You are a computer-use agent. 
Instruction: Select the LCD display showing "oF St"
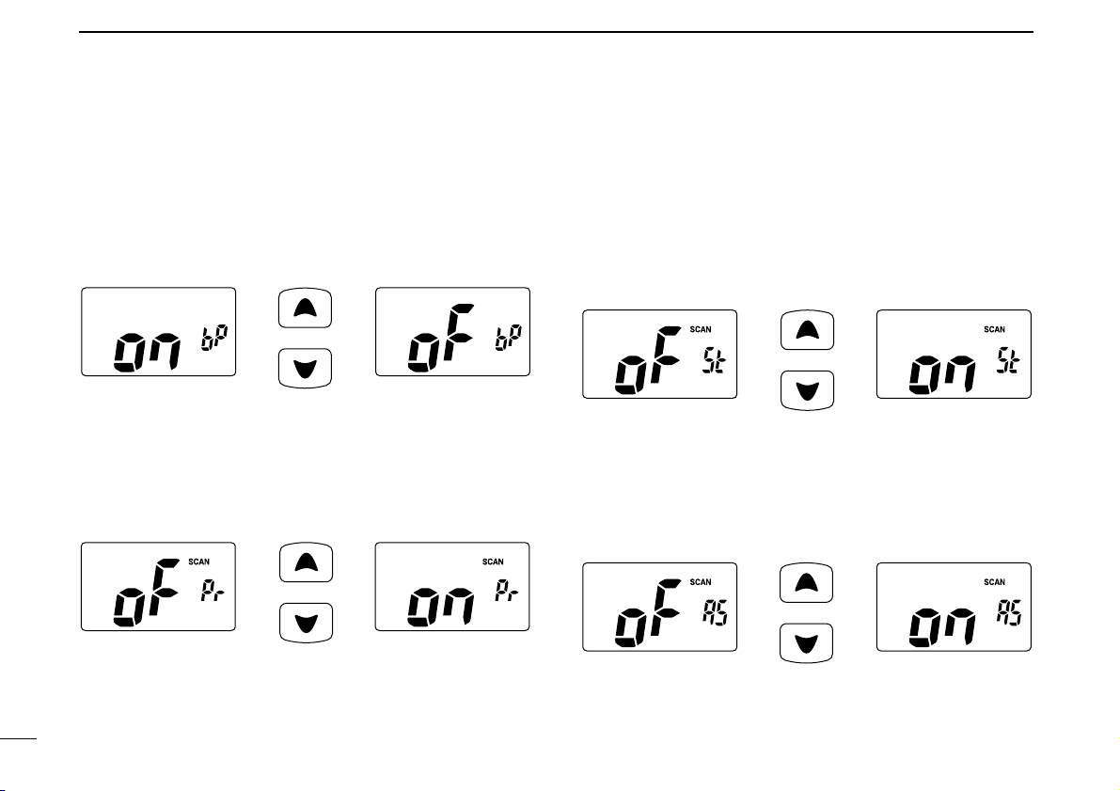click(x=659, y=354)
